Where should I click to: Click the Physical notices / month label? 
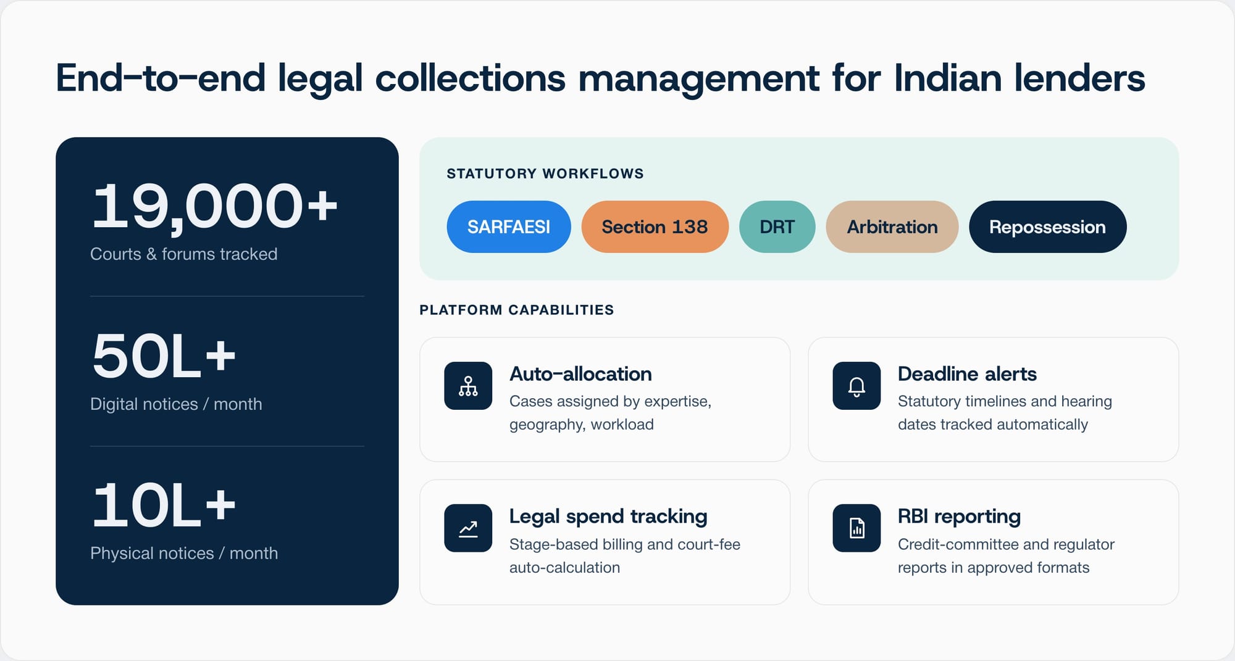pos(184,554)
